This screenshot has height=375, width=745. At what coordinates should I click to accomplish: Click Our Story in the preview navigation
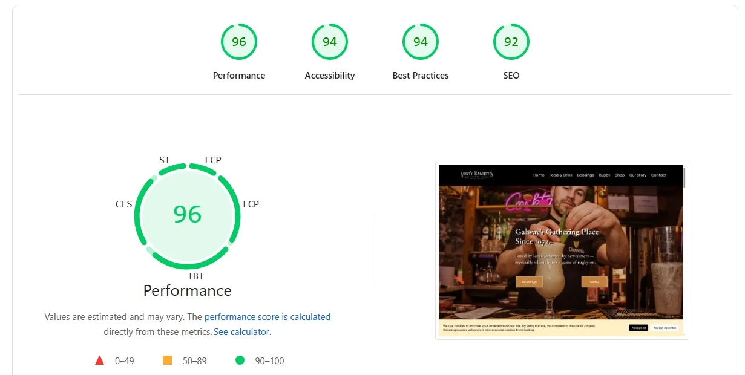(x=637, y=175)
